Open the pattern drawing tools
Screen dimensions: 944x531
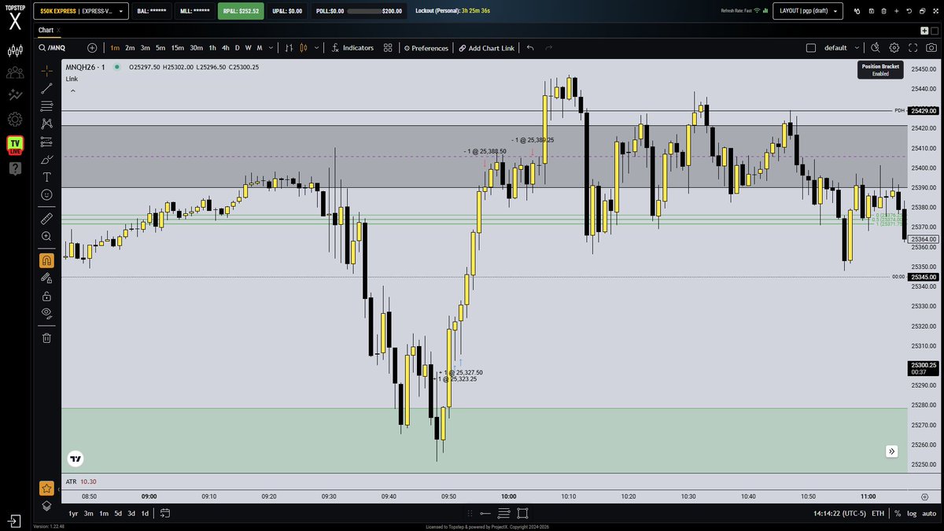[x=46, y=124]
